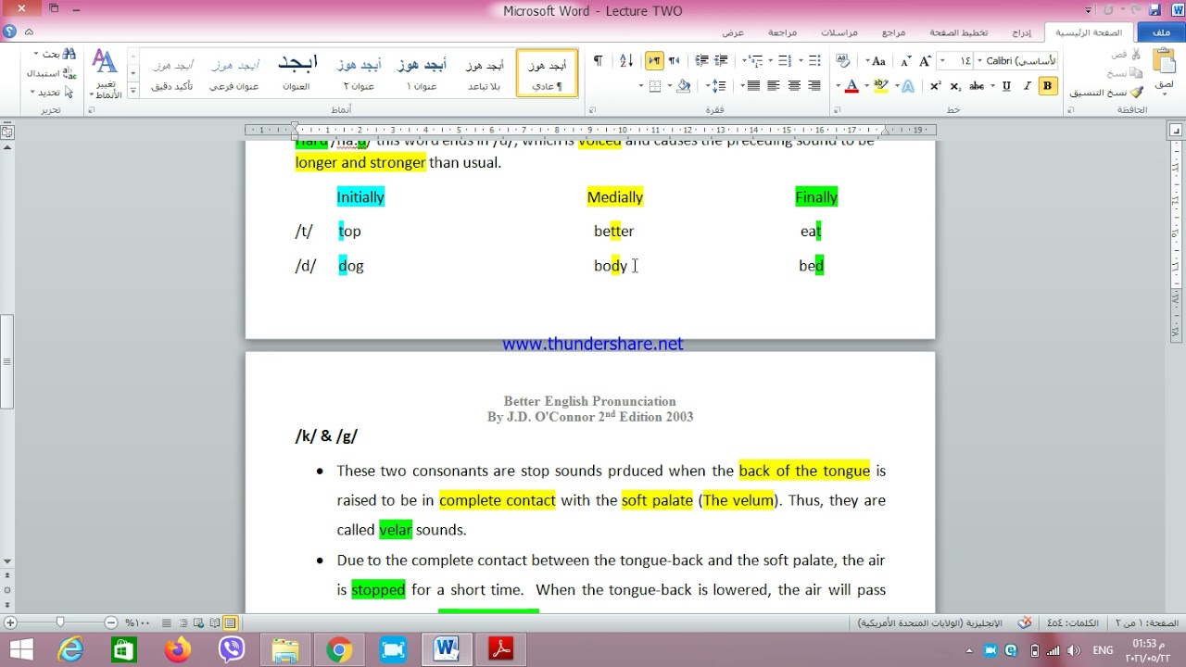The height and width of the screenshot is (667, 1186).
Task: Open Firefox from taskbar
Action: point(178,650)
